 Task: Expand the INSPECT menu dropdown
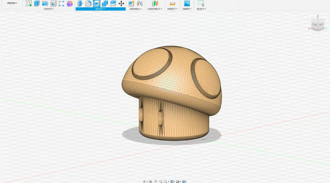tap(173, 9)
